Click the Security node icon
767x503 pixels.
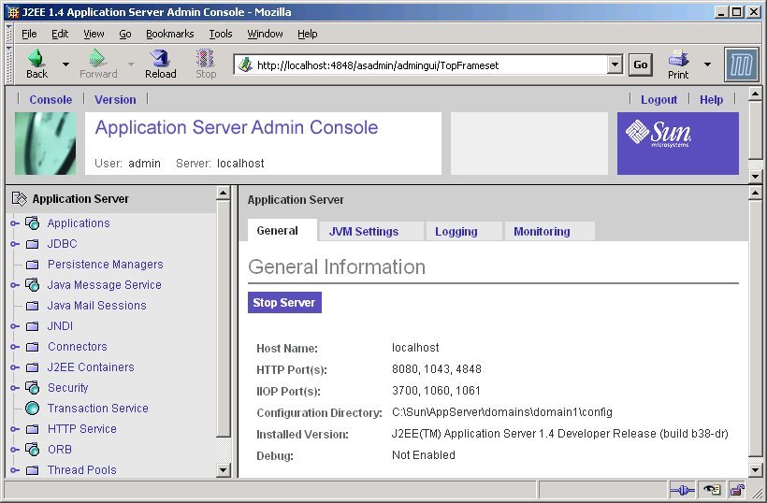(33, 388)
